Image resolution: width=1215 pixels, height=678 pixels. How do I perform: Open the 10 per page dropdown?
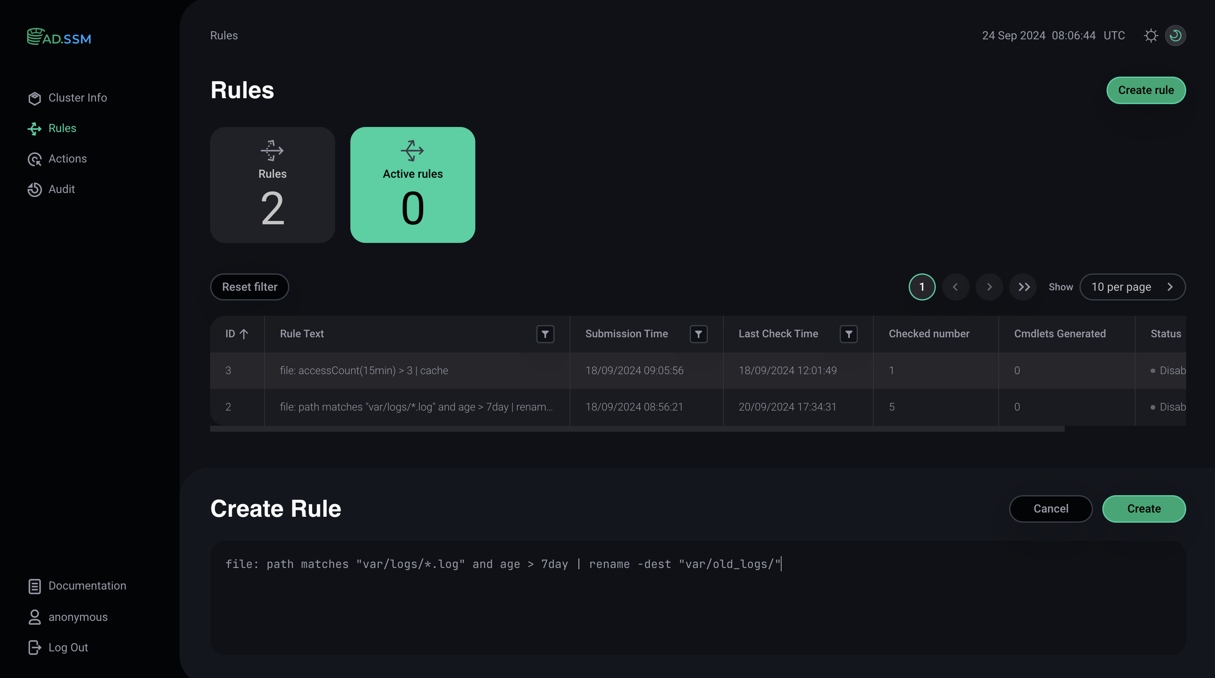pyautogui.click(x=1132, y=287)
